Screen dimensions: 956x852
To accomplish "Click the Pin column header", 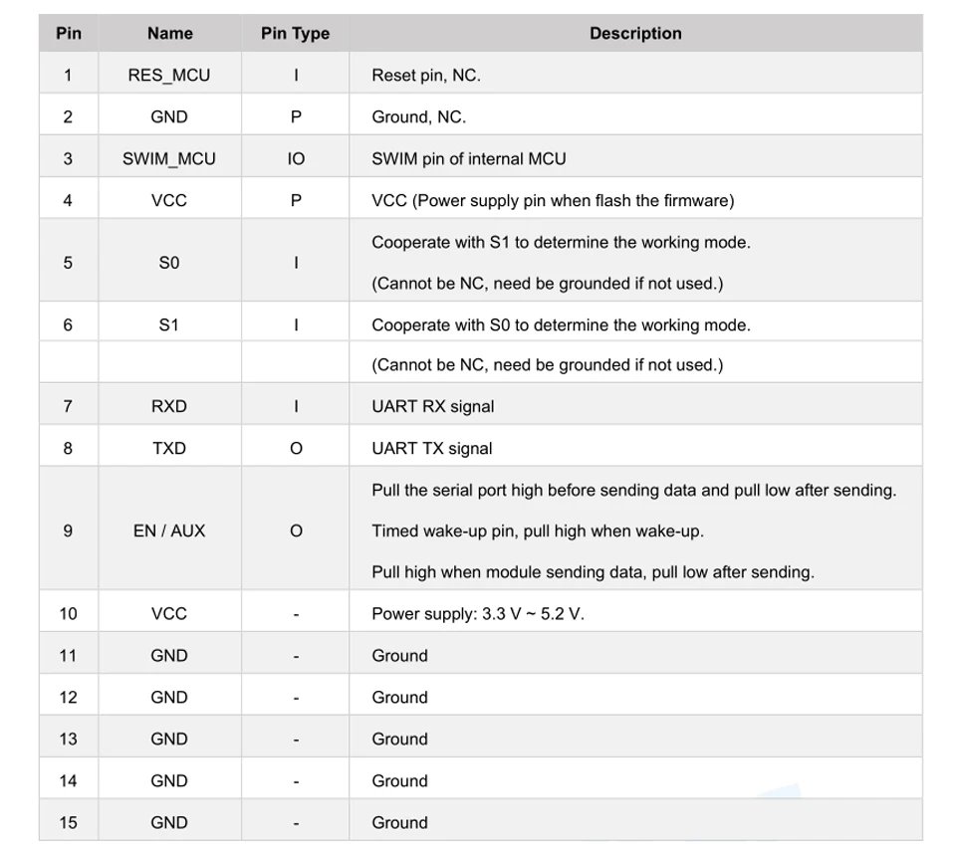I will click(x=69, y=33).
